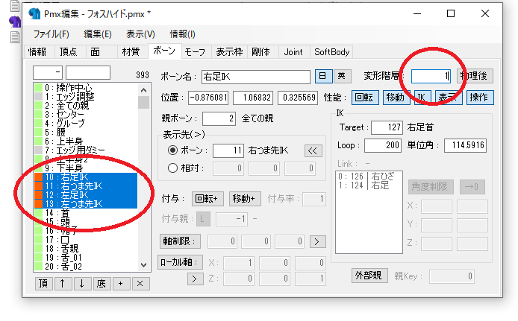Switch bone name to English 英
The height and width of the screenshot is (321, 518).
coord(342,76)
